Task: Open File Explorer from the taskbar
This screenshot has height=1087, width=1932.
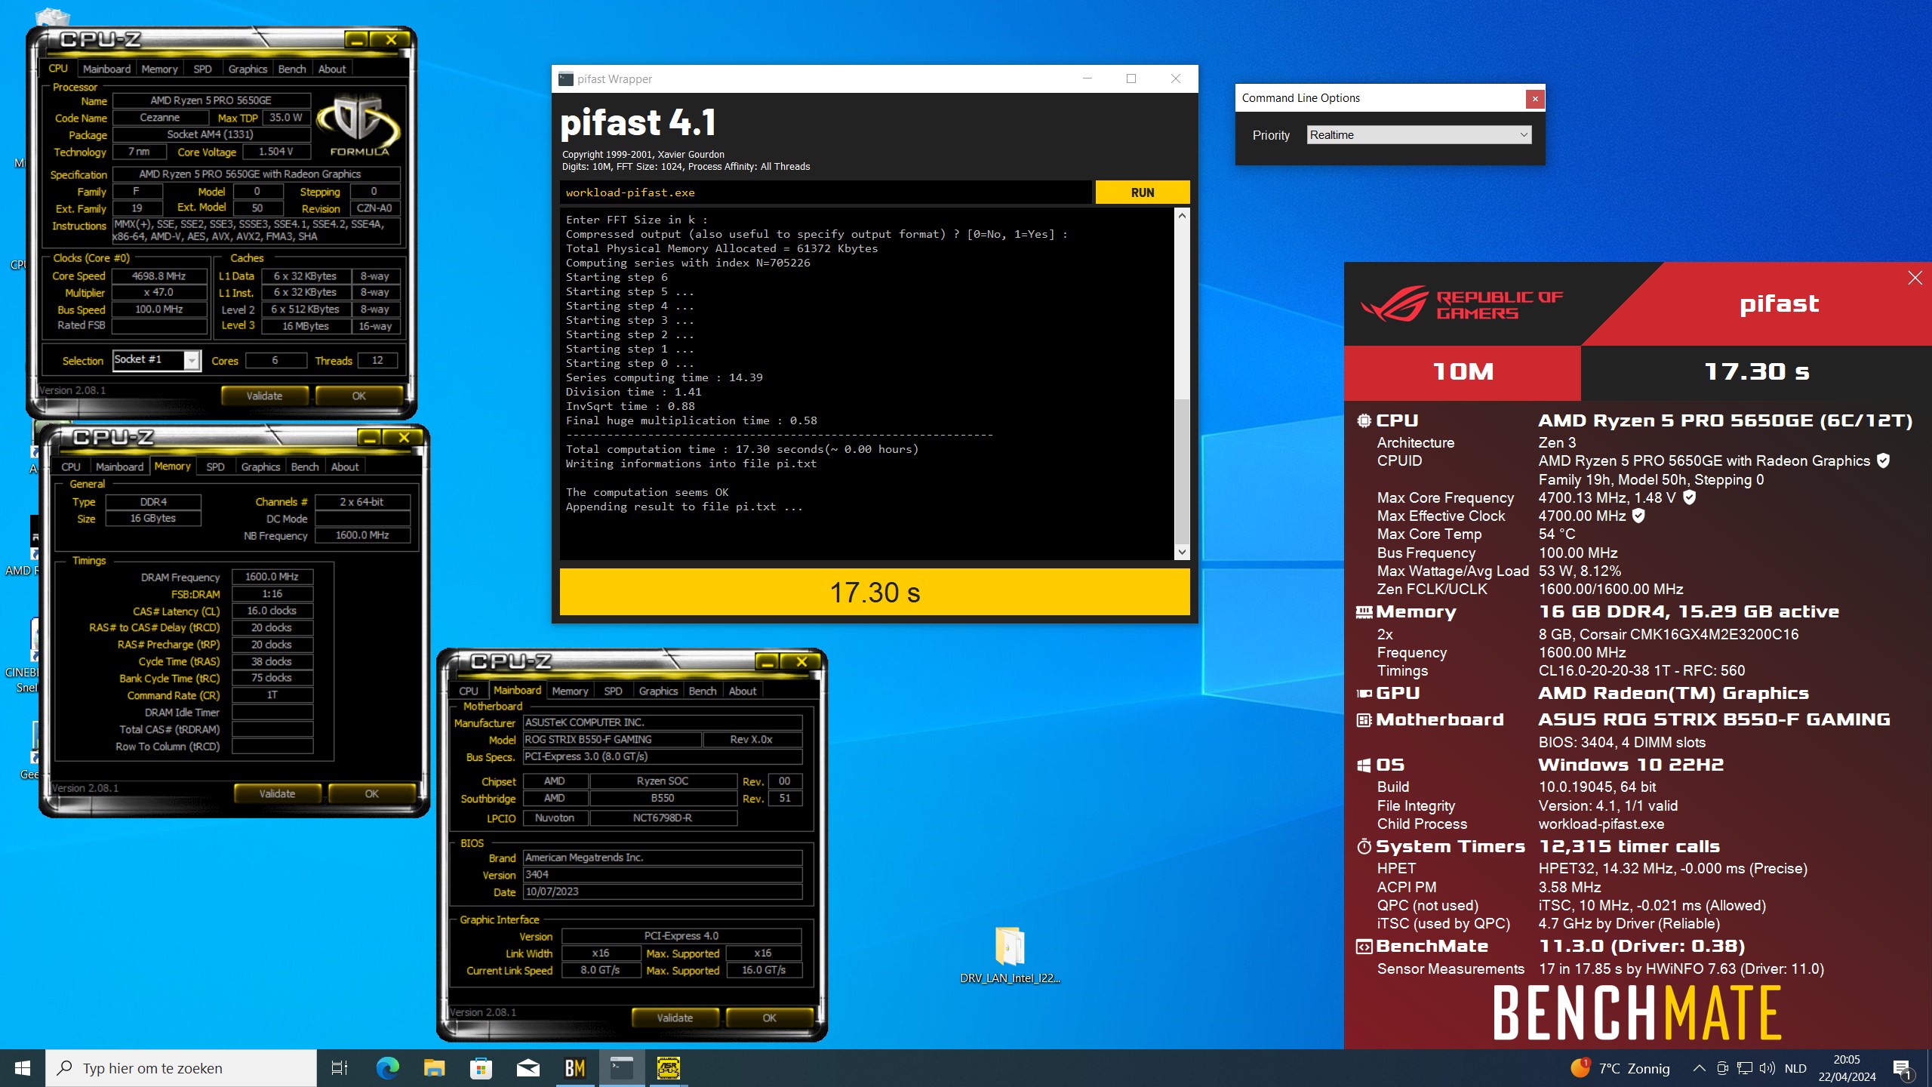Action: (434, 1068)
